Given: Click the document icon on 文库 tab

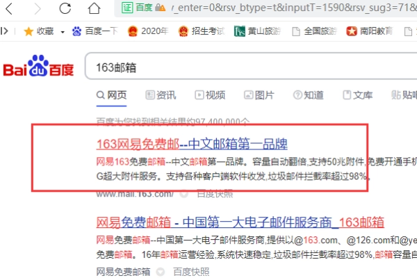Looking at the screenshot, I should point(347,95).
